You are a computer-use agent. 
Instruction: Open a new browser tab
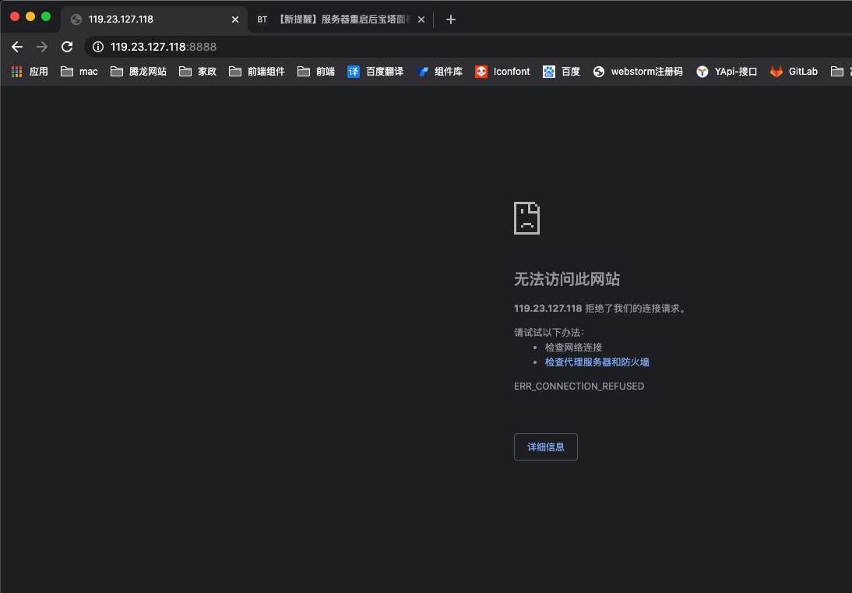point(450,19)
